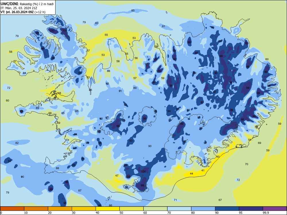Click the legend tick label '80'
The image size is (287, 215).
(x=193, y=213)
